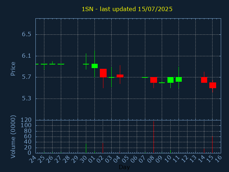
Task: Select the green candle for day 26
Action: click(x=53, y=64)
